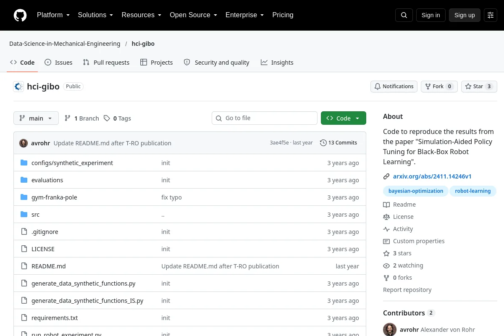Viewport: 504px width, 336px height.
Task: Click the evaluations folder icon
Action: [x=24, y=180]
